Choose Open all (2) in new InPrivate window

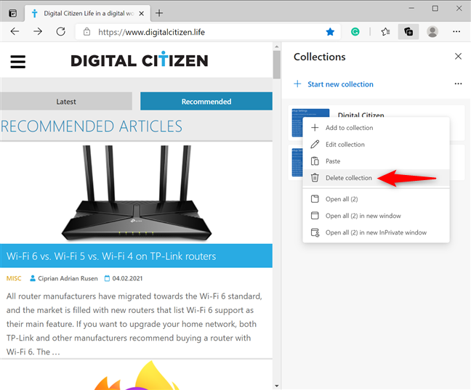tap(376, 232)
